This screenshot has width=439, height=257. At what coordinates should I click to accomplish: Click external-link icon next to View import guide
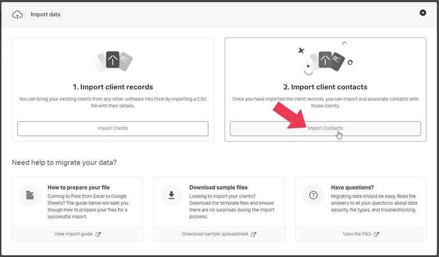pyautogui.click(x=98, y=234)
